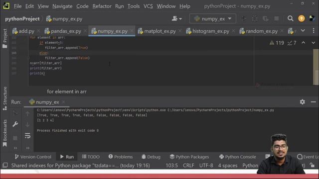This screenshot has height=179, width=319.
Task: Open the Problems tool window
Action: point(121,157)
